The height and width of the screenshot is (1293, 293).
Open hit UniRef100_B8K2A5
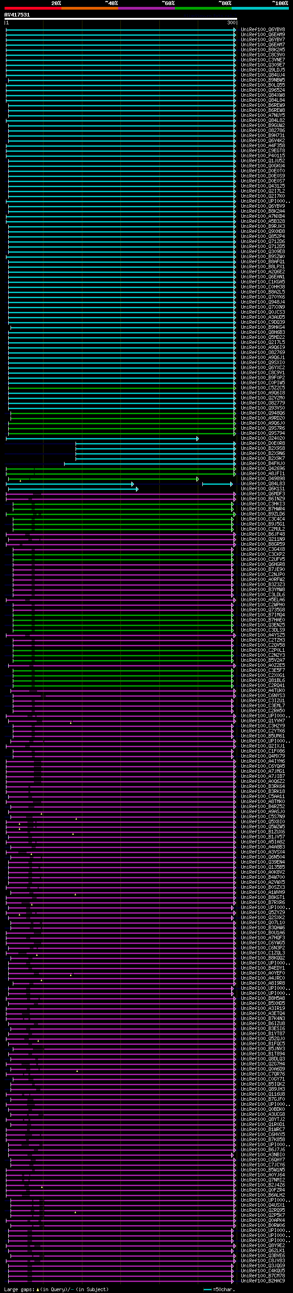click(263, 50)
